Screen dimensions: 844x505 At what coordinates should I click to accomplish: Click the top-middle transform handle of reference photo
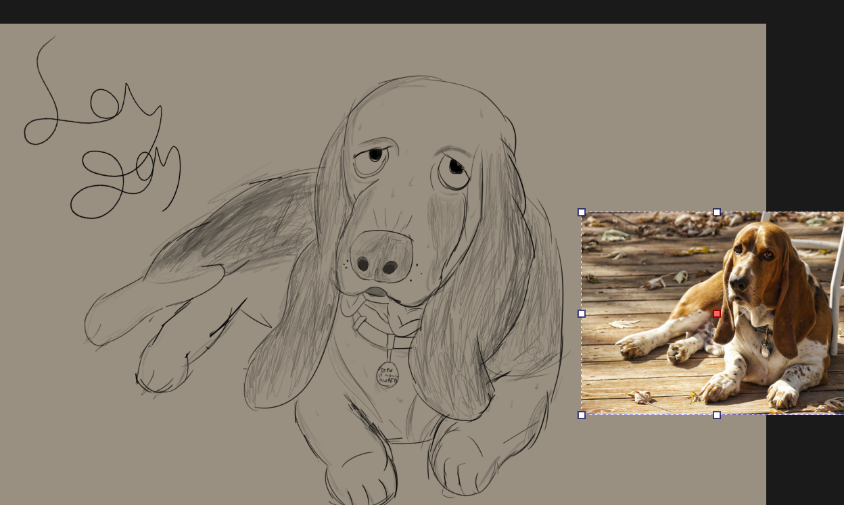point(717,212)
